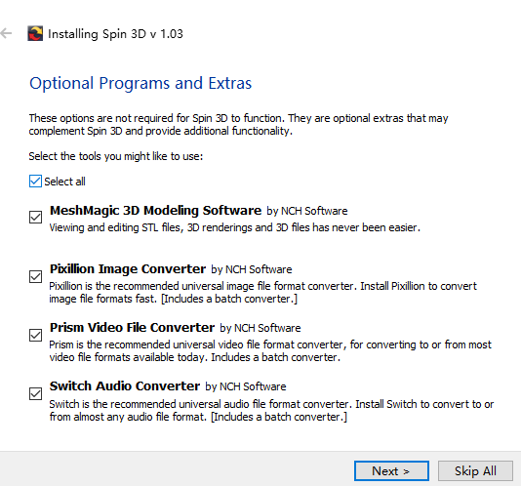Uncheck Pixillion Image Converter checkbox
This screenshot has height=486, width=521.
35,276
